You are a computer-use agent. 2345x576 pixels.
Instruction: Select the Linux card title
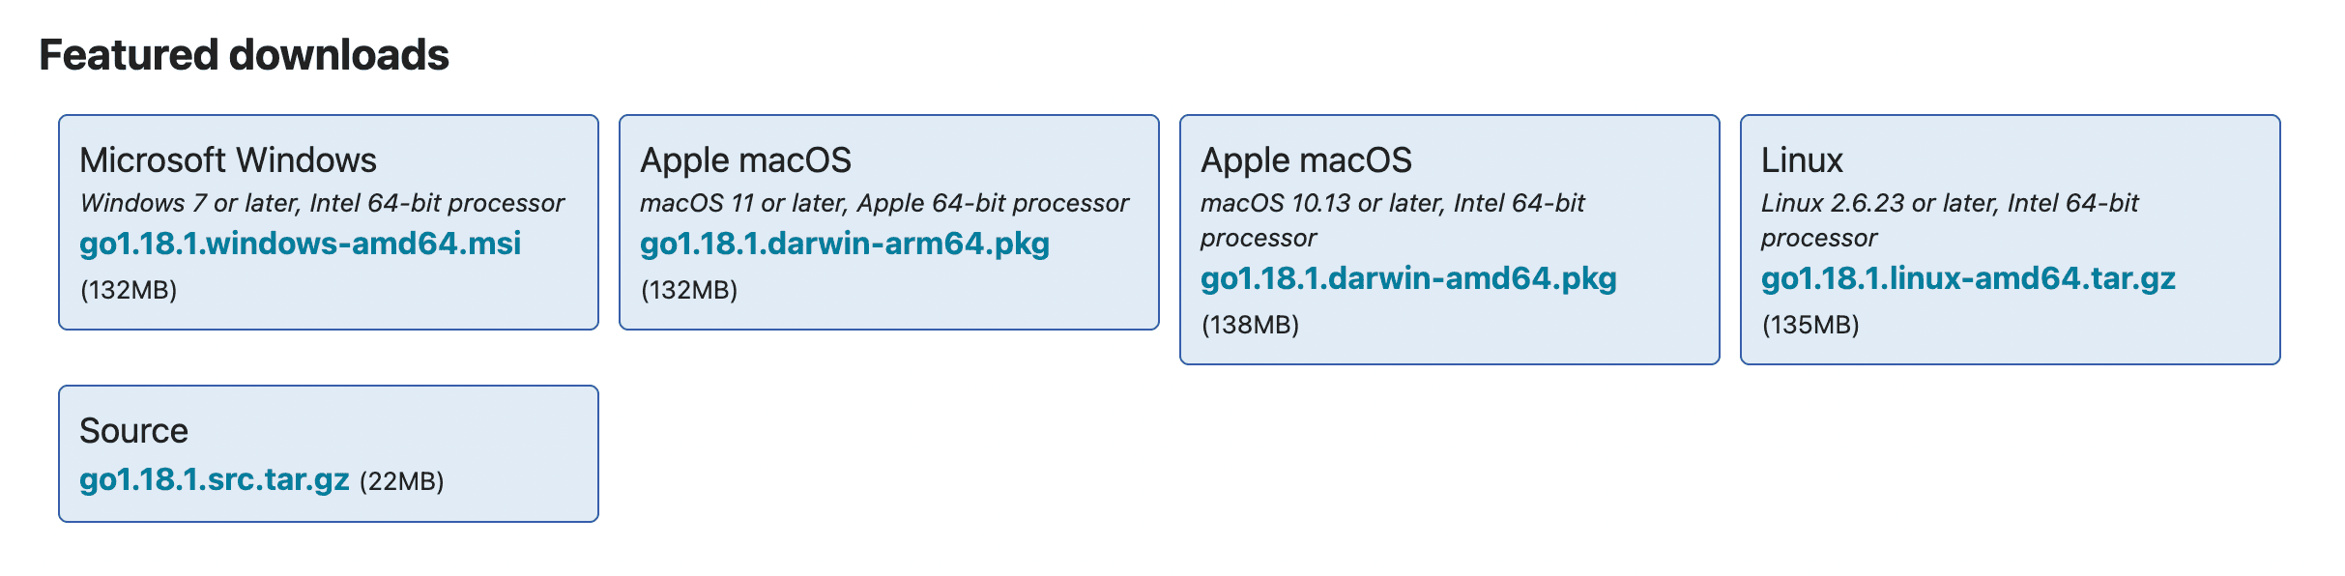[1801, 160]
